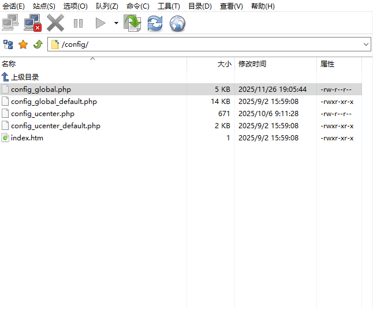Click the gray X abort icon
Viewport: 373px width, 309px height.
(55, 23)
